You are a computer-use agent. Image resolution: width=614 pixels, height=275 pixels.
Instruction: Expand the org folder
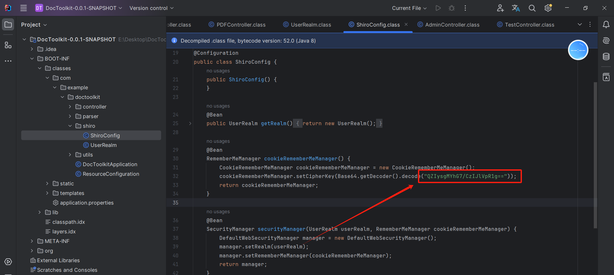tap(32, 251)
